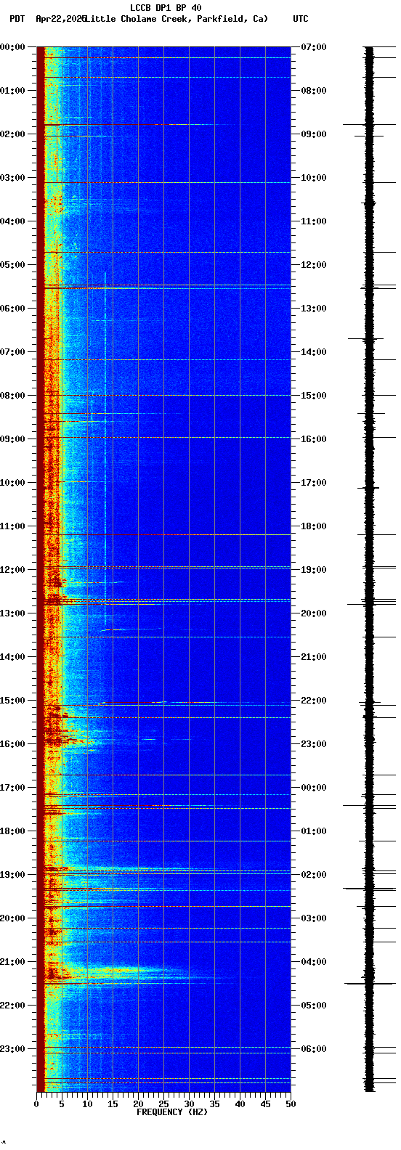Click the 23:00 UTC time label
Screen dimensions: 401x1150
click(314, 744)
